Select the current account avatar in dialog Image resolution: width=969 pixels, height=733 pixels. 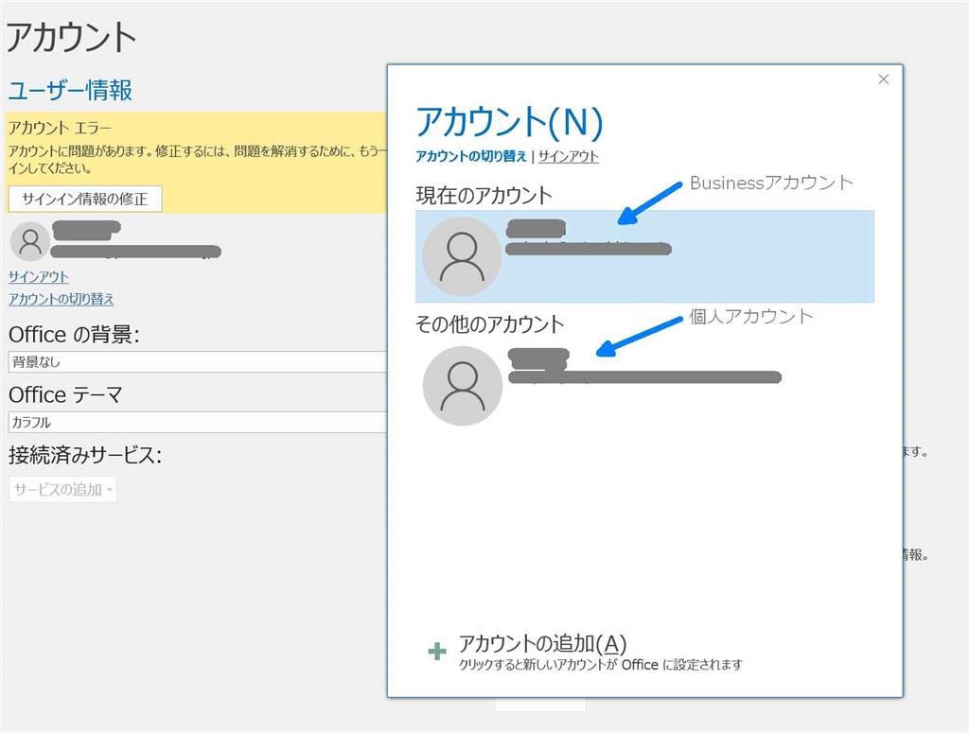pyautogui.click(x=462, y=255)
